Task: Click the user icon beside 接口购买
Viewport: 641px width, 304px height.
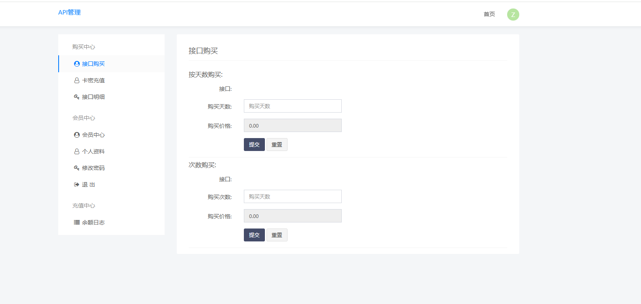Action: 77,64
